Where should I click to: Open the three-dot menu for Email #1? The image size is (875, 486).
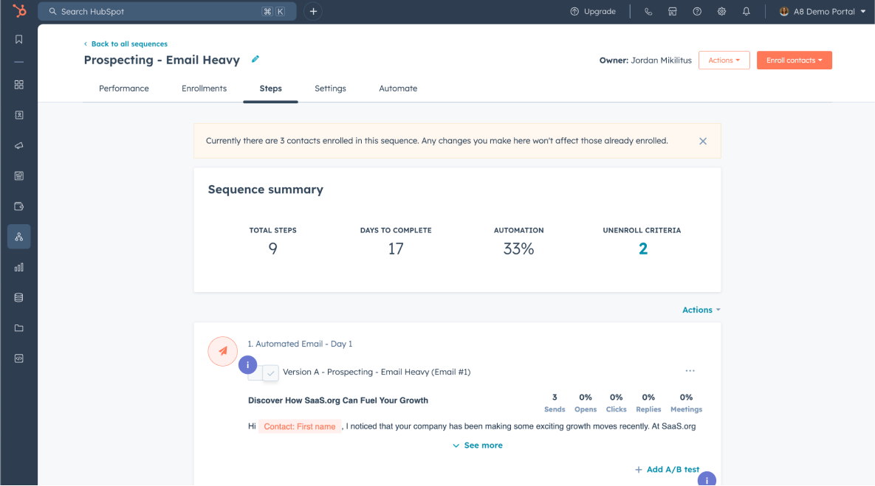[690, 371]
